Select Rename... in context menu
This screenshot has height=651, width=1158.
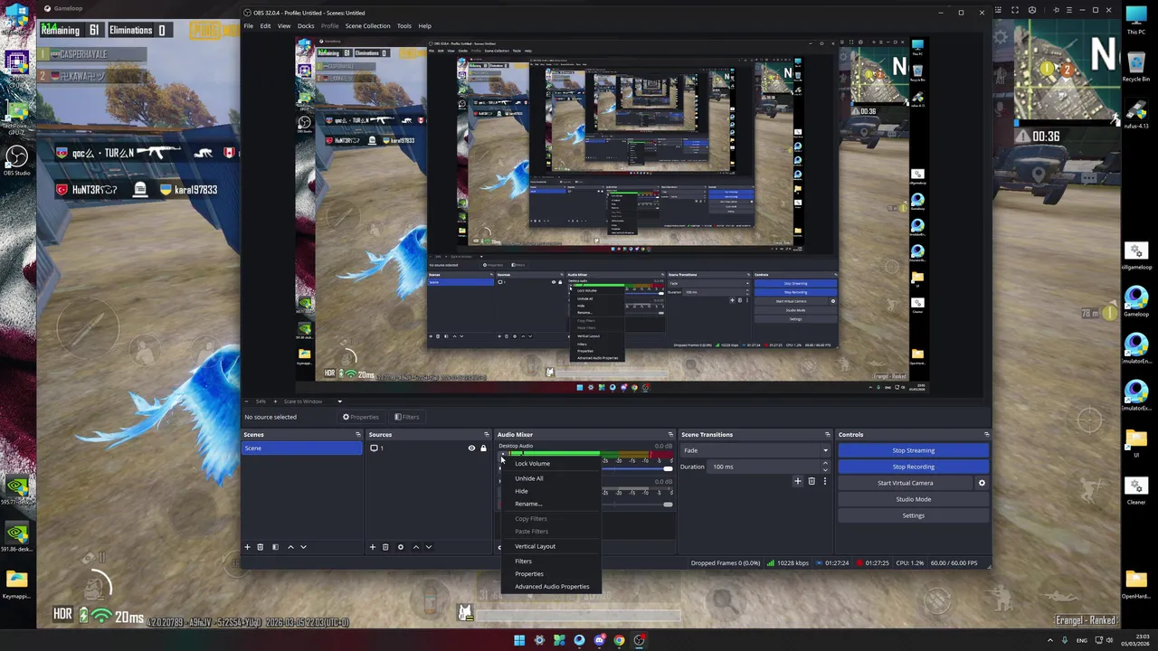[x=551, y=504]
